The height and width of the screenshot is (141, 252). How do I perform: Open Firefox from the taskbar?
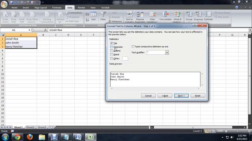coord(30,137)
